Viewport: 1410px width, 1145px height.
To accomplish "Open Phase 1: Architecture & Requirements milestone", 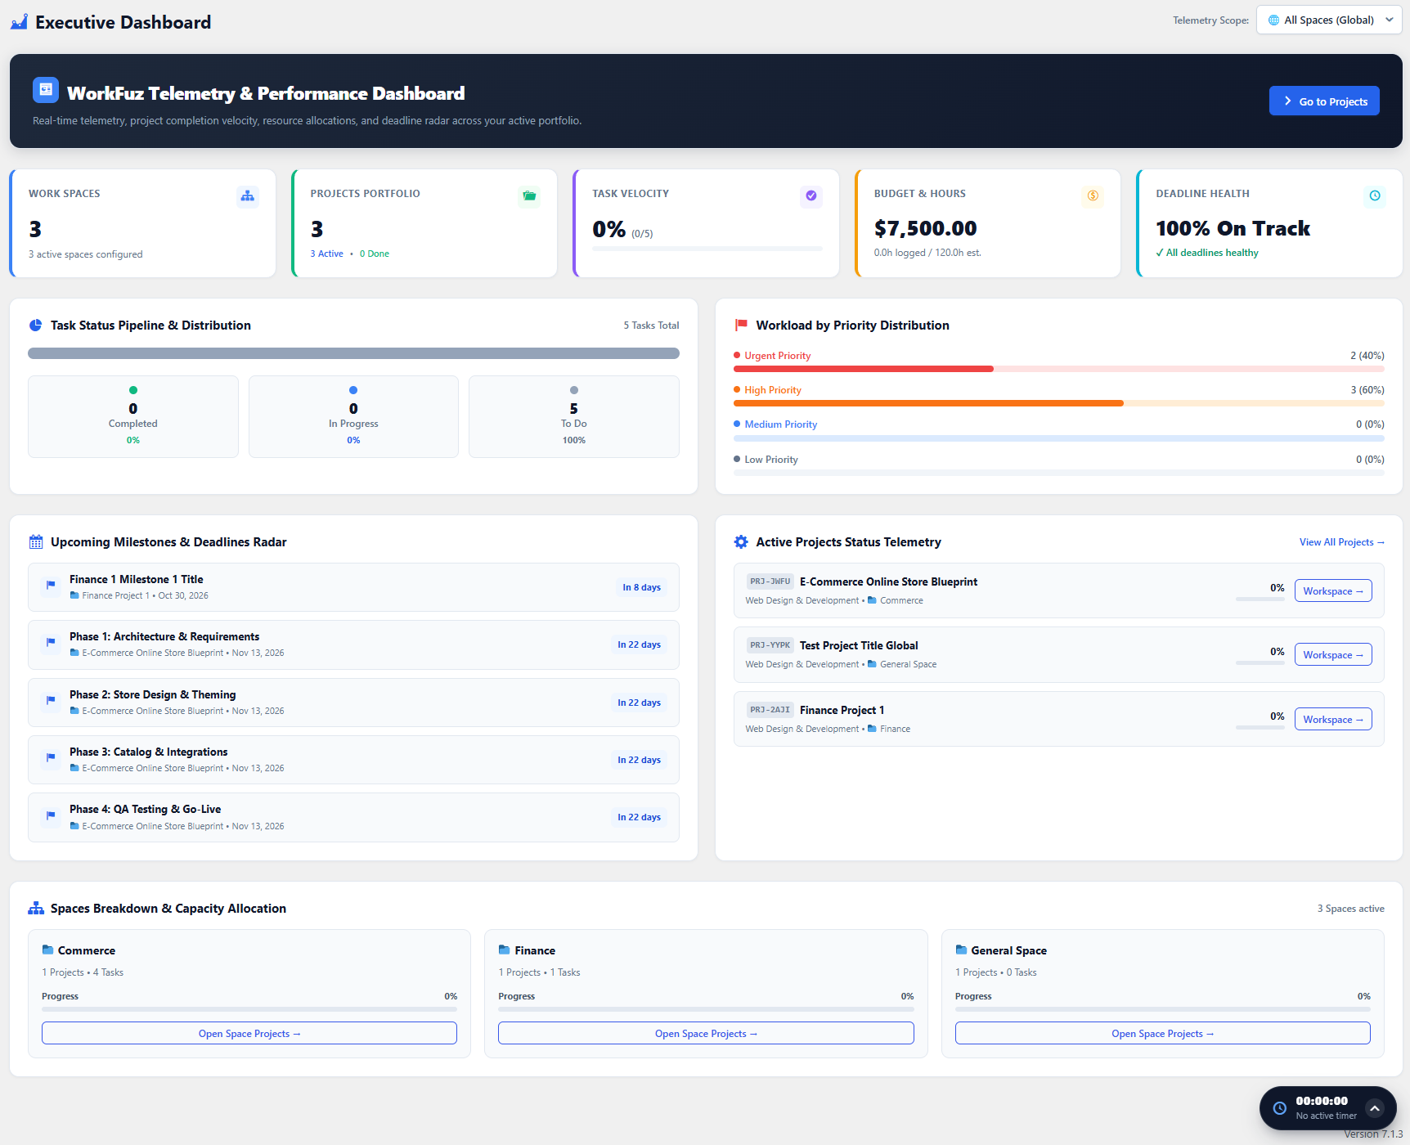I will pos(353,644).
